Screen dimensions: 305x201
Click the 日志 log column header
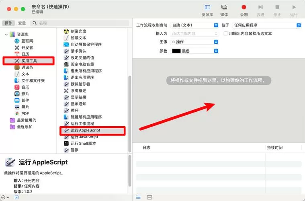point(146,148)
